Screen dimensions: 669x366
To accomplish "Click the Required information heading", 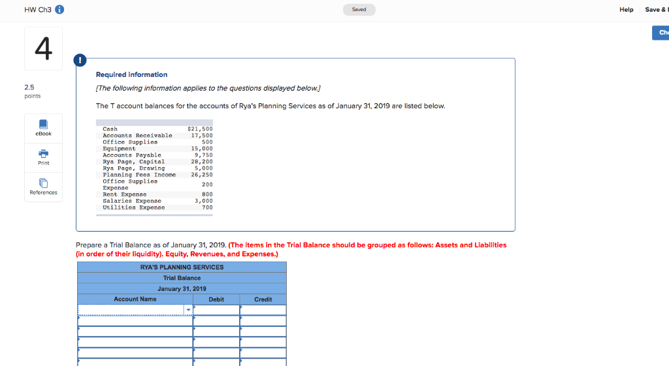I will (131, 74).
